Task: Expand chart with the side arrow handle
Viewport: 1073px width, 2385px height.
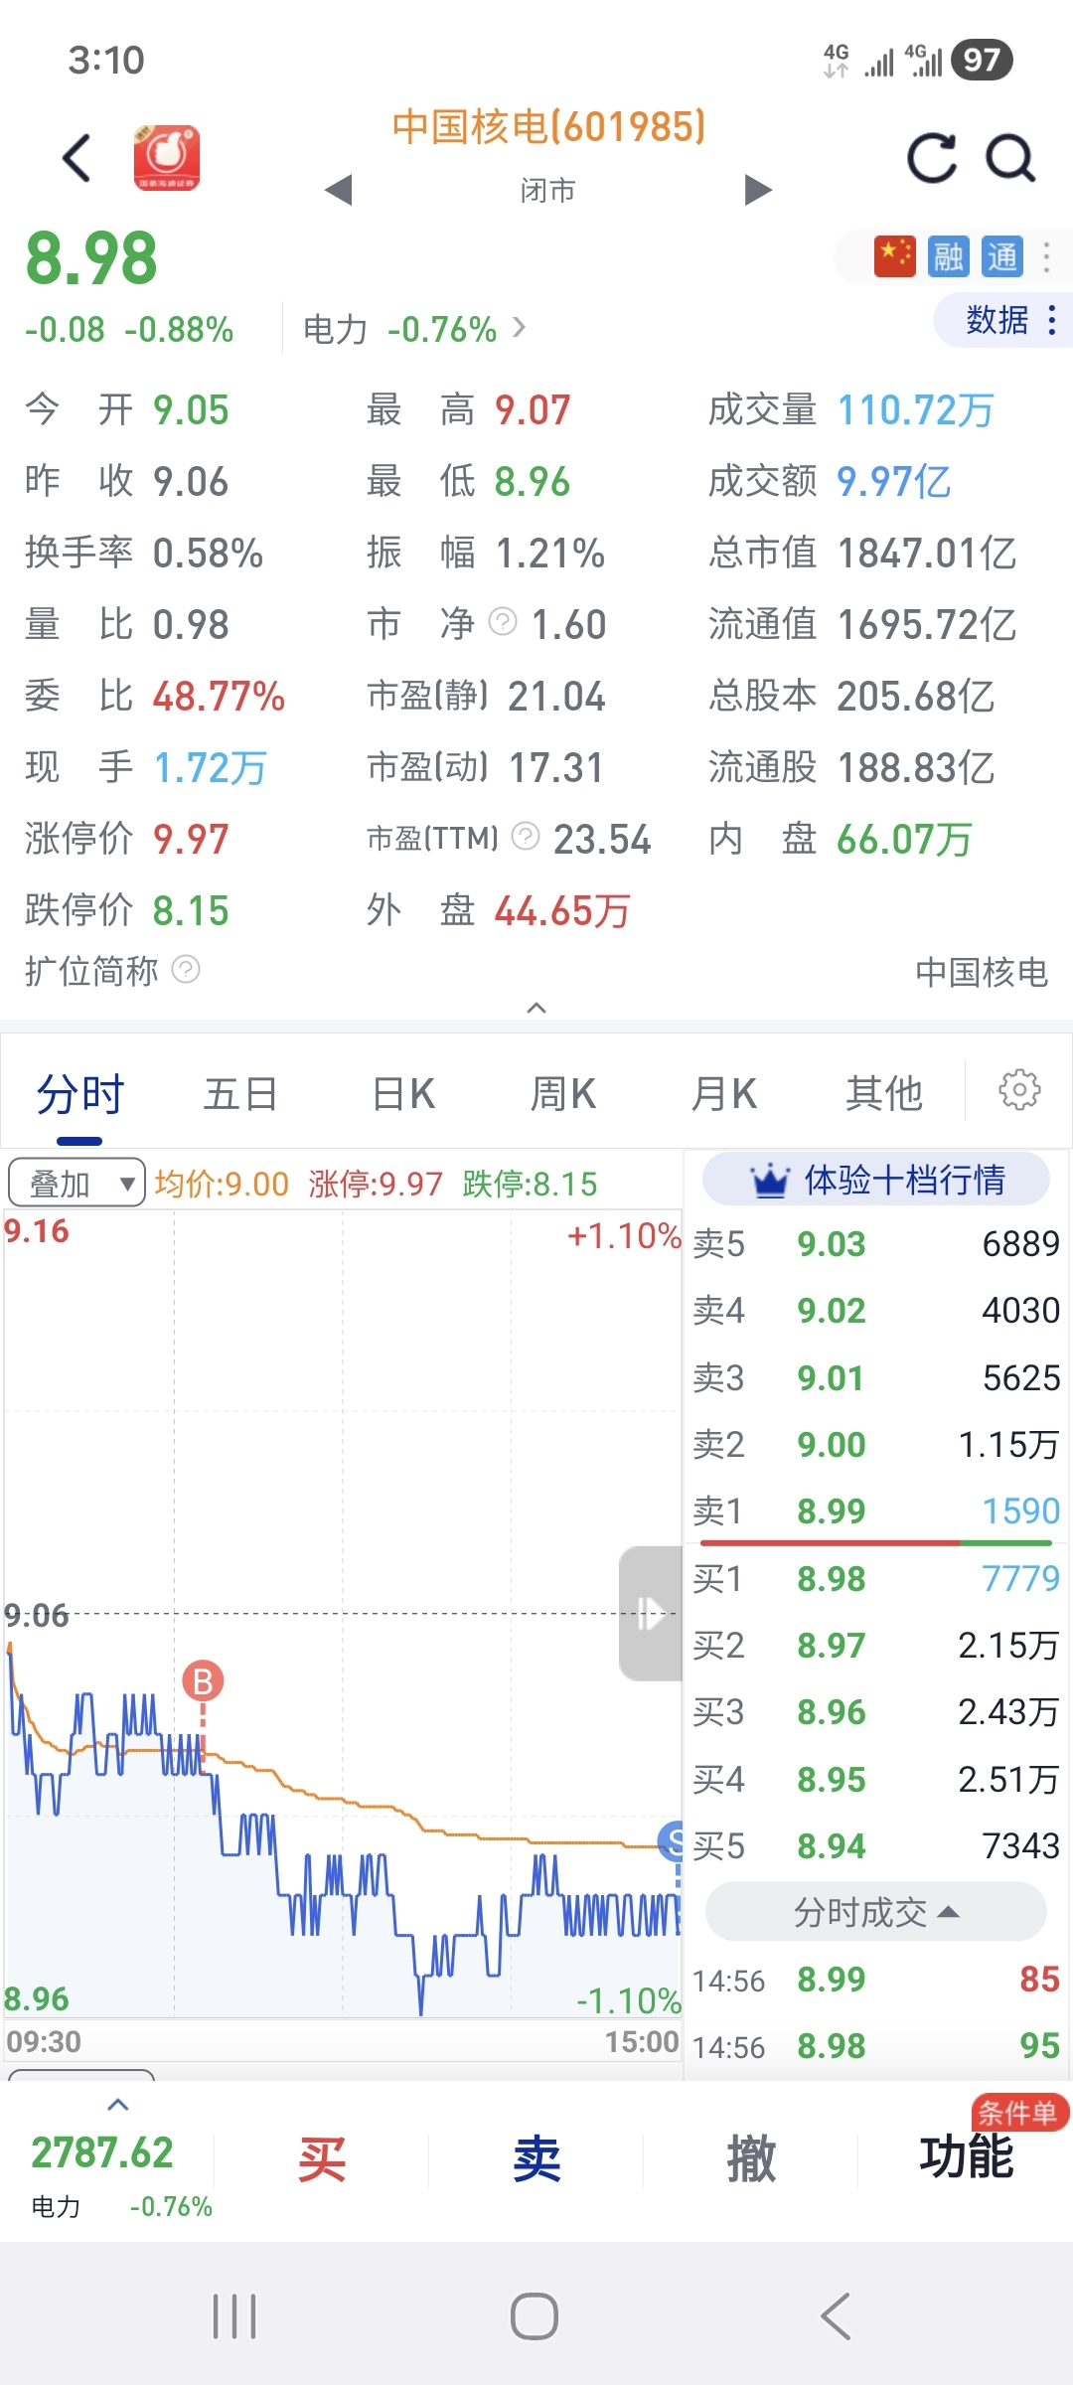Action: click(651, 1613)
